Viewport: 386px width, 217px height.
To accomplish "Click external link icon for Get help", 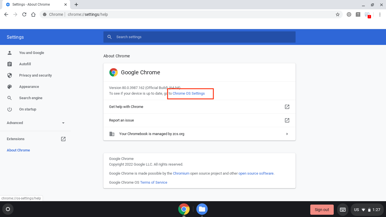I will pos(287,107).
